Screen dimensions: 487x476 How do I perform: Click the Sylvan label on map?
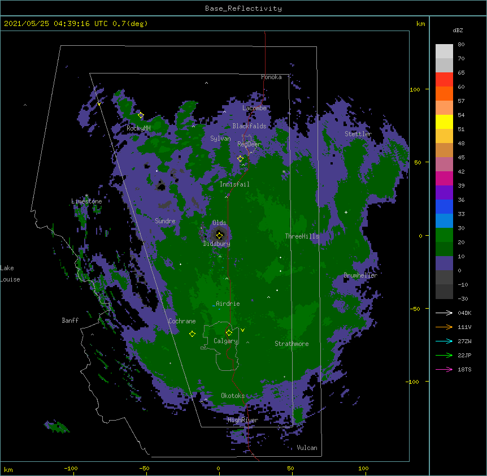tap(220, 139)
